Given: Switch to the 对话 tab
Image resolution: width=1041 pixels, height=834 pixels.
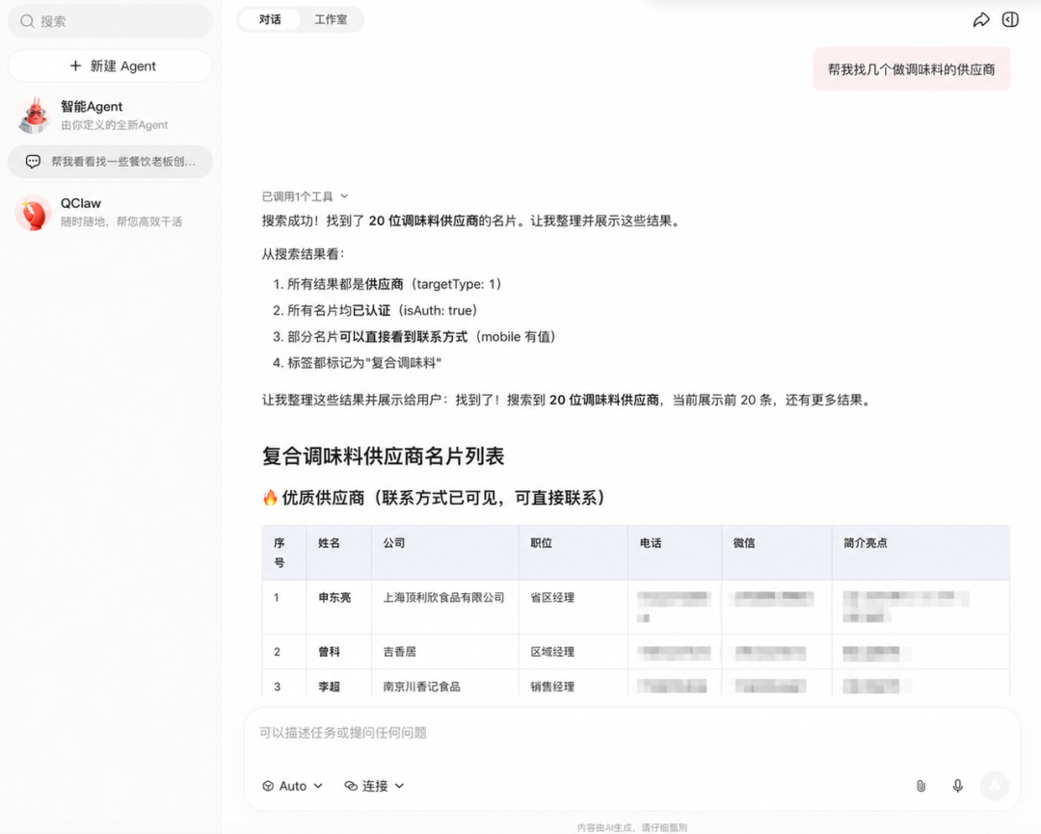Looking at the screenshot, I should click(x=270, y=20).
